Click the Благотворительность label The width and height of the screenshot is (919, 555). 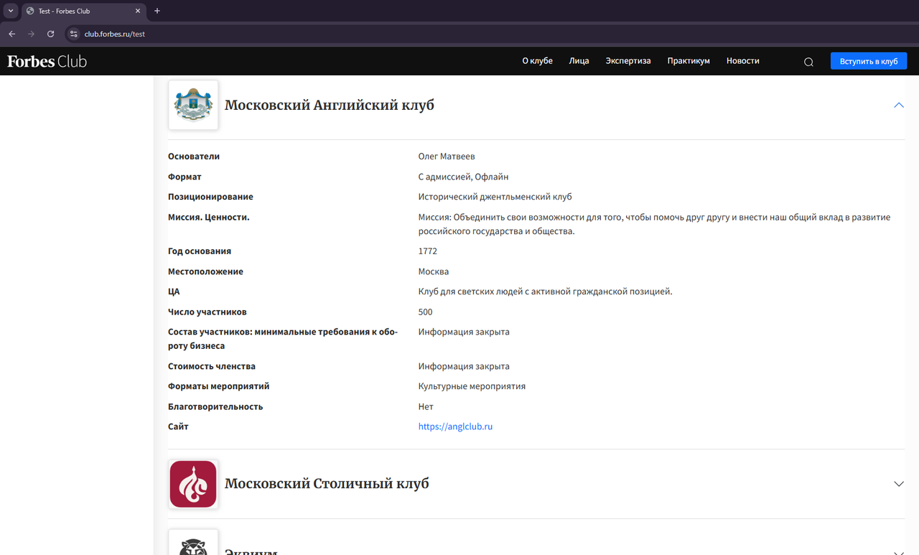pos(215,406)
